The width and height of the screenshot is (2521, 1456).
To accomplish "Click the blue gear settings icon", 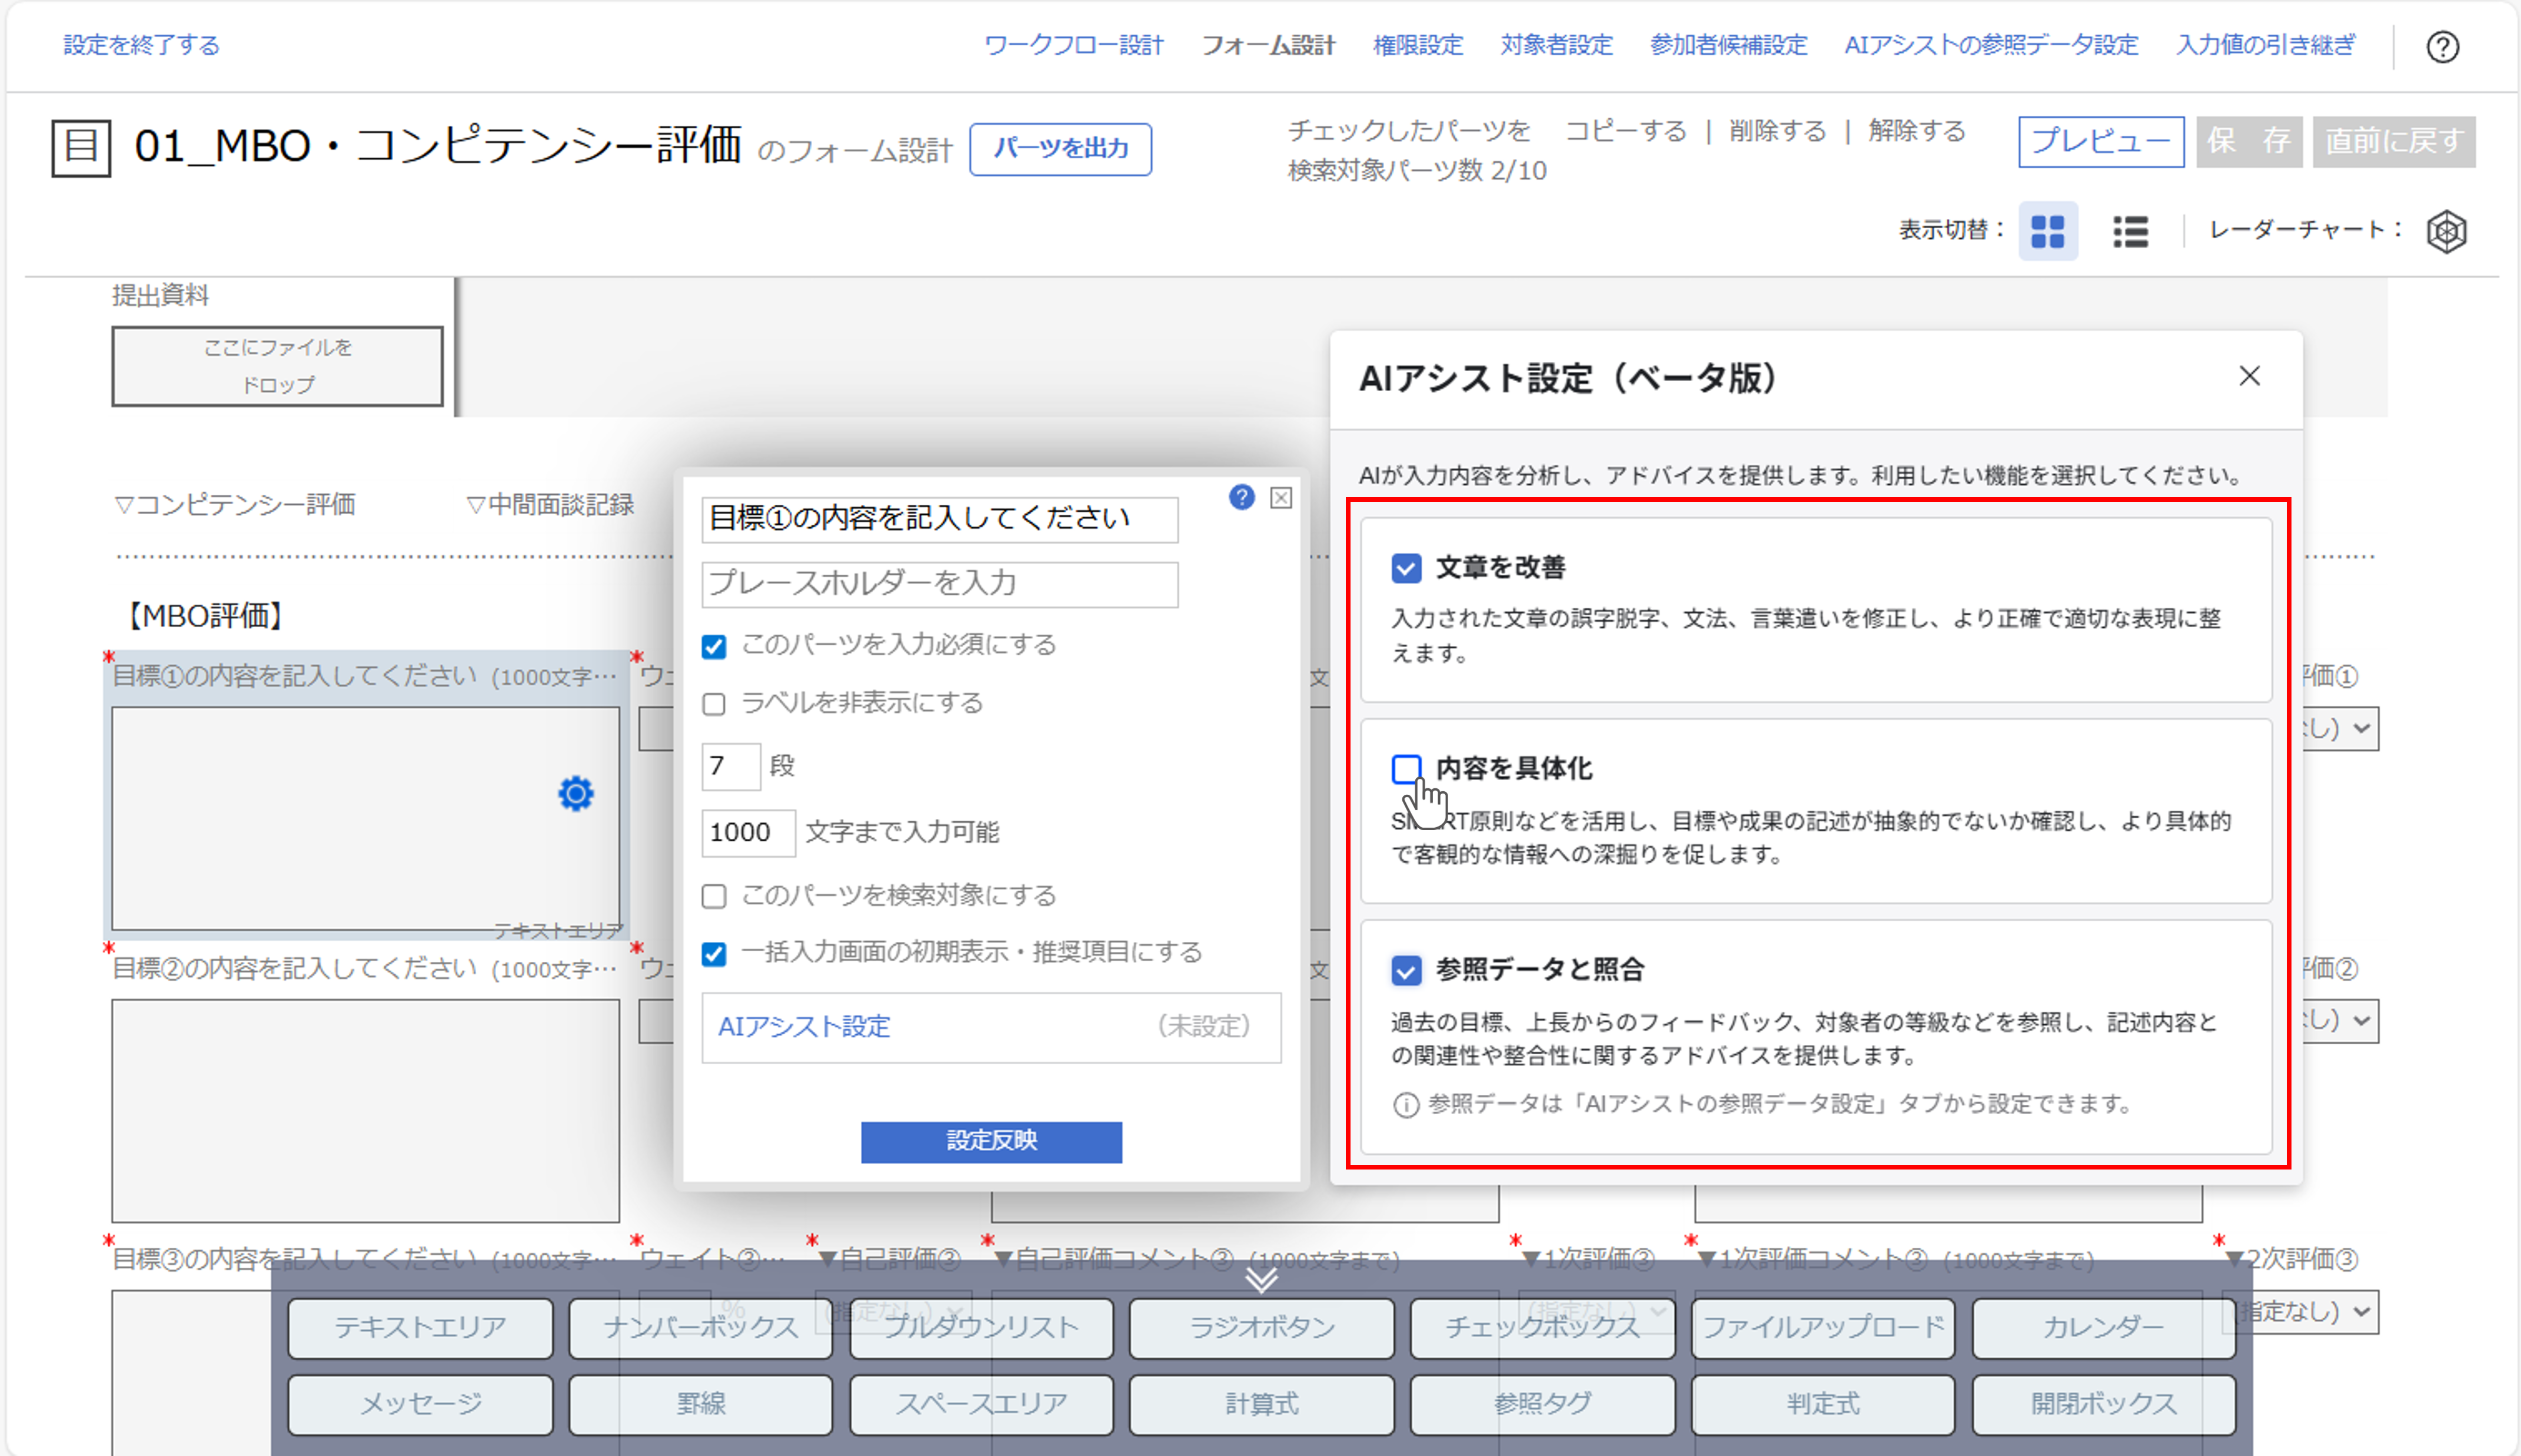I will [575, 794].
